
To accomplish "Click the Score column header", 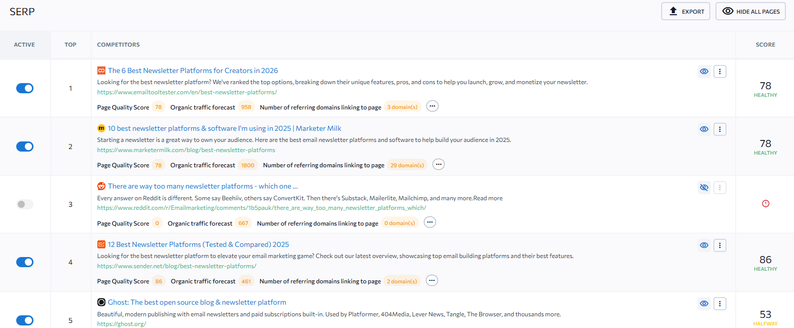I will pos(766,45).
